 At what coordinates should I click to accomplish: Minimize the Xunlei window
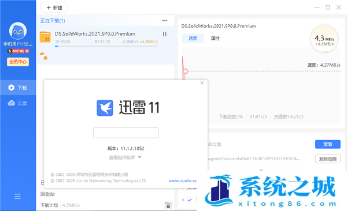tap(317, 7)
